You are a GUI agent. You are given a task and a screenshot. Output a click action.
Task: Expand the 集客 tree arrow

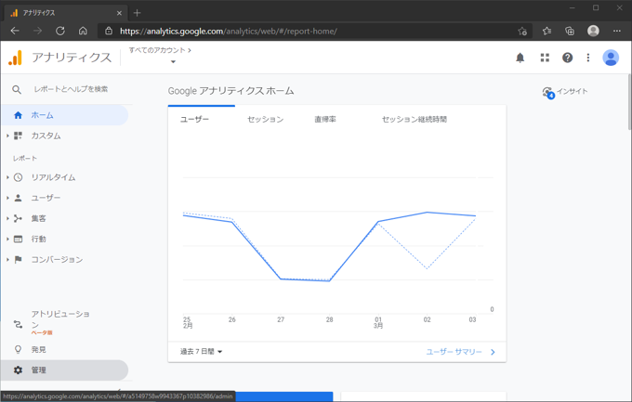(7, 218)
